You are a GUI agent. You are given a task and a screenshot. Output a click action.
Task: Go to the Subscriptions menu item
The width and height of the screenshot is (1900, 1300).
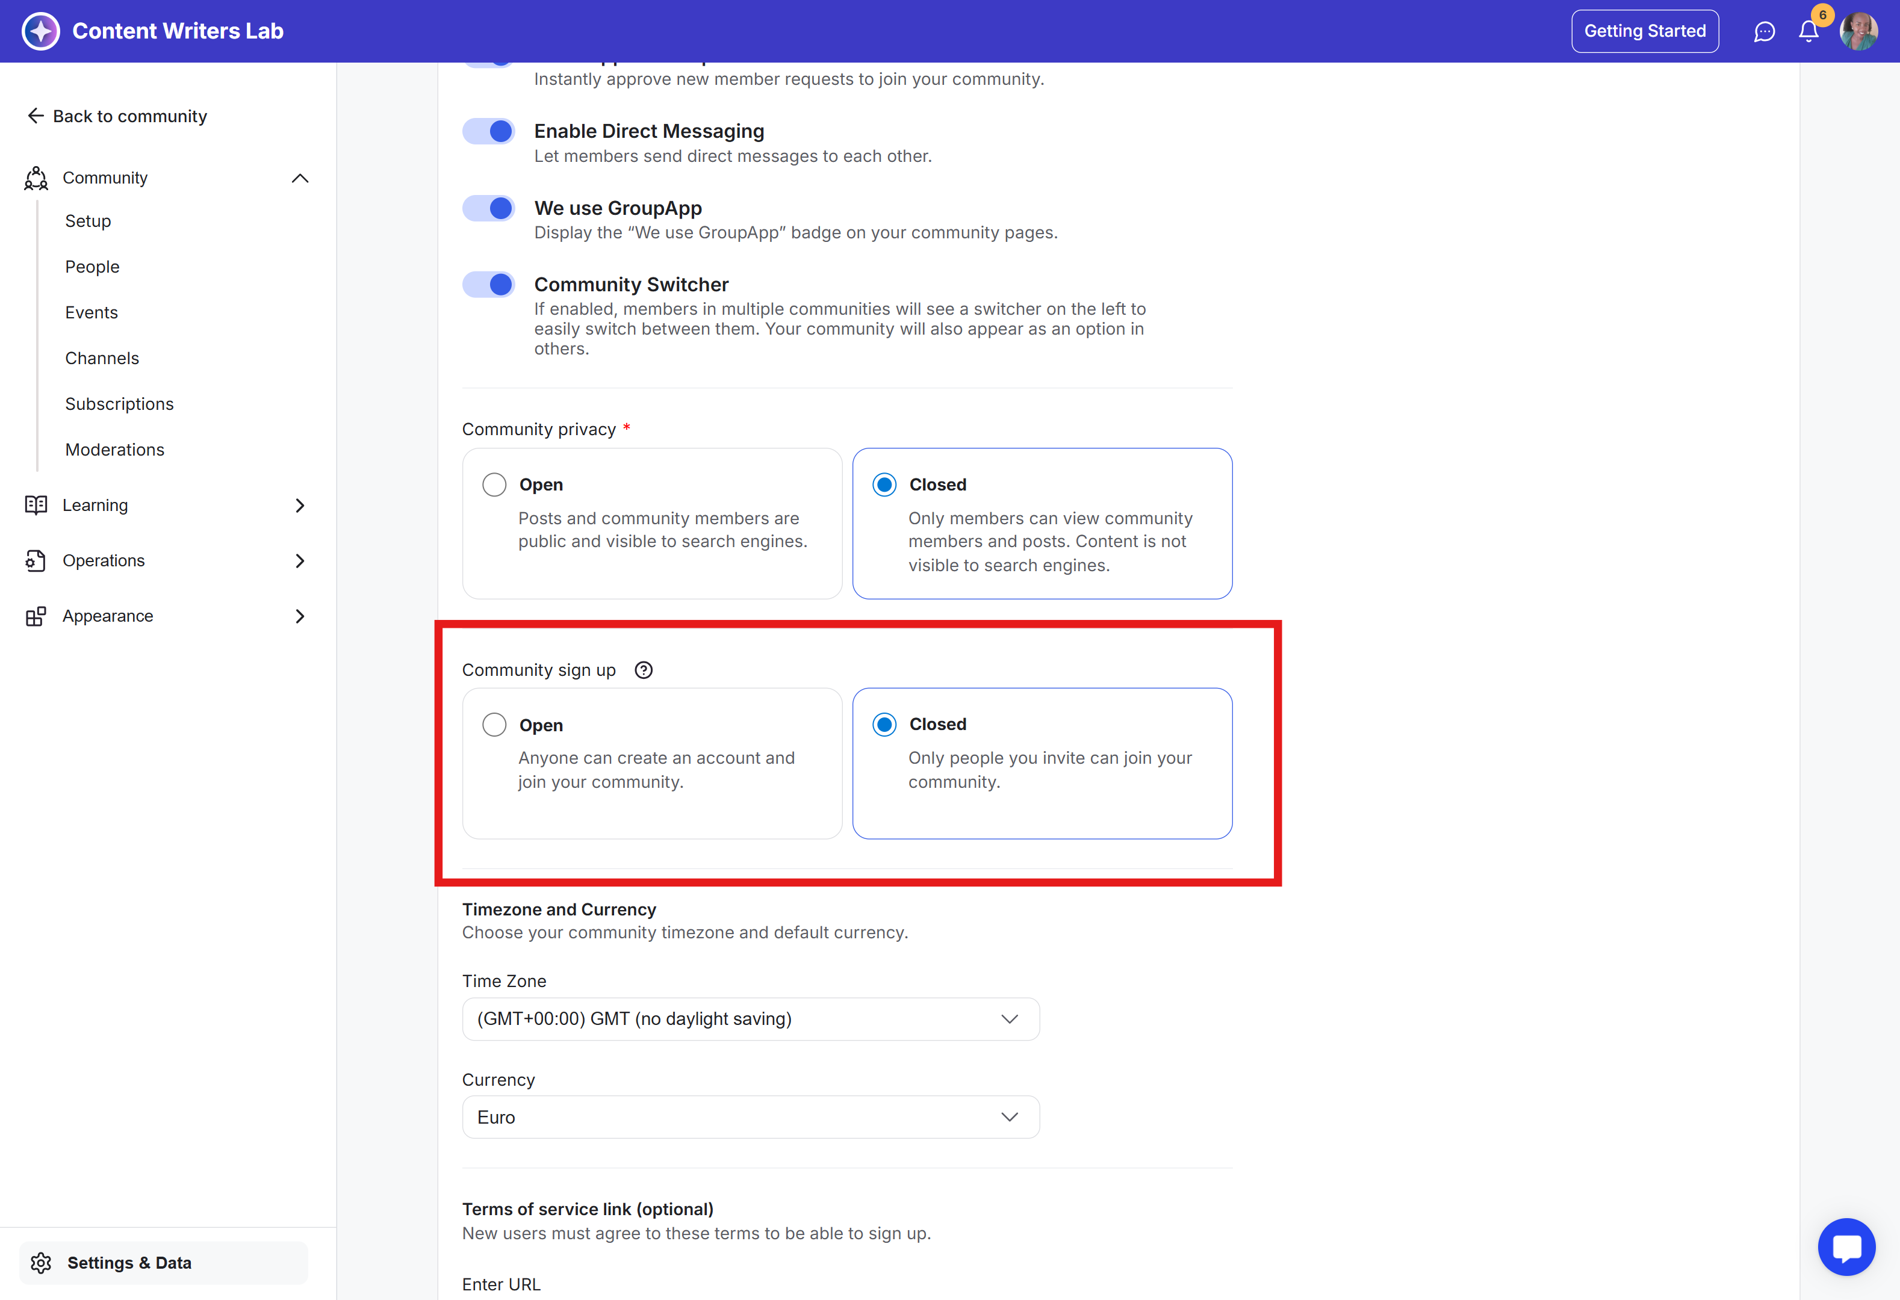click(x=119, y=404)
